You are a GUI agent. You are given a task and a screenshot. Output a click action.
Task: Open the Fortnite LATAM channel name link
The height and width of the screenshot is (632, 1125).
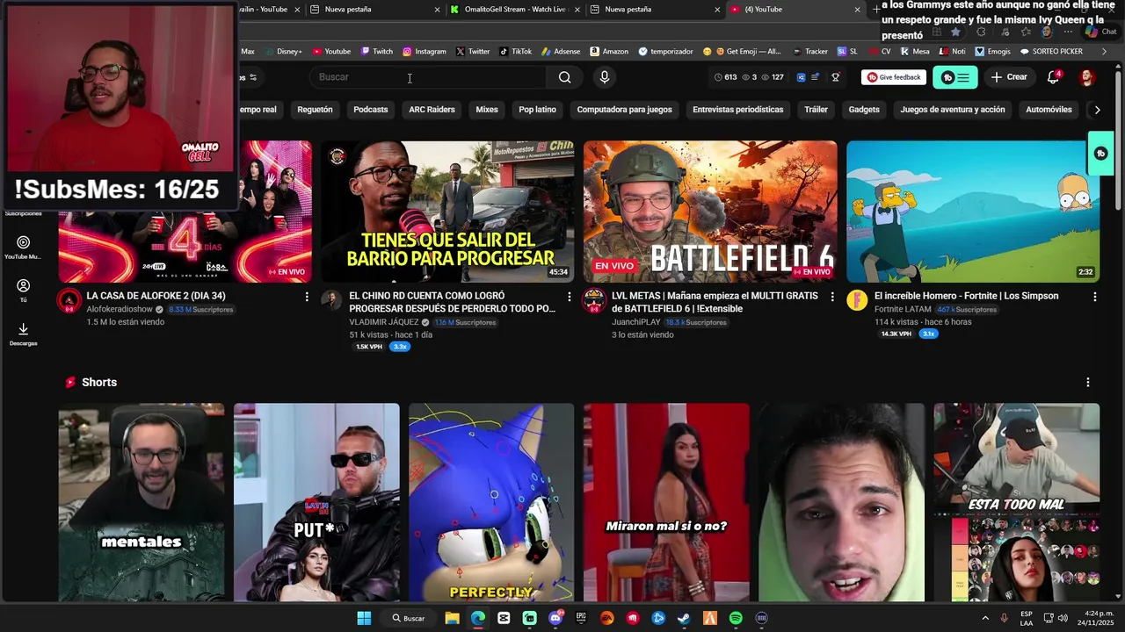[x=904, y=310]
